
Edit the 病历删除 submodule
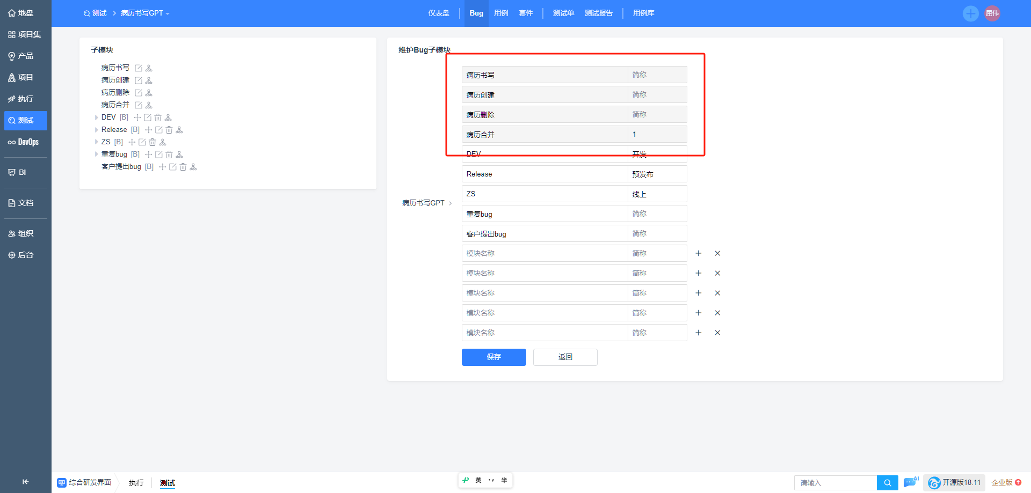click(139, 93)
